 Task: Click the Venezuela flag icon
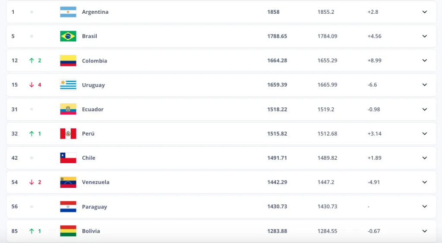click(68, 182)
